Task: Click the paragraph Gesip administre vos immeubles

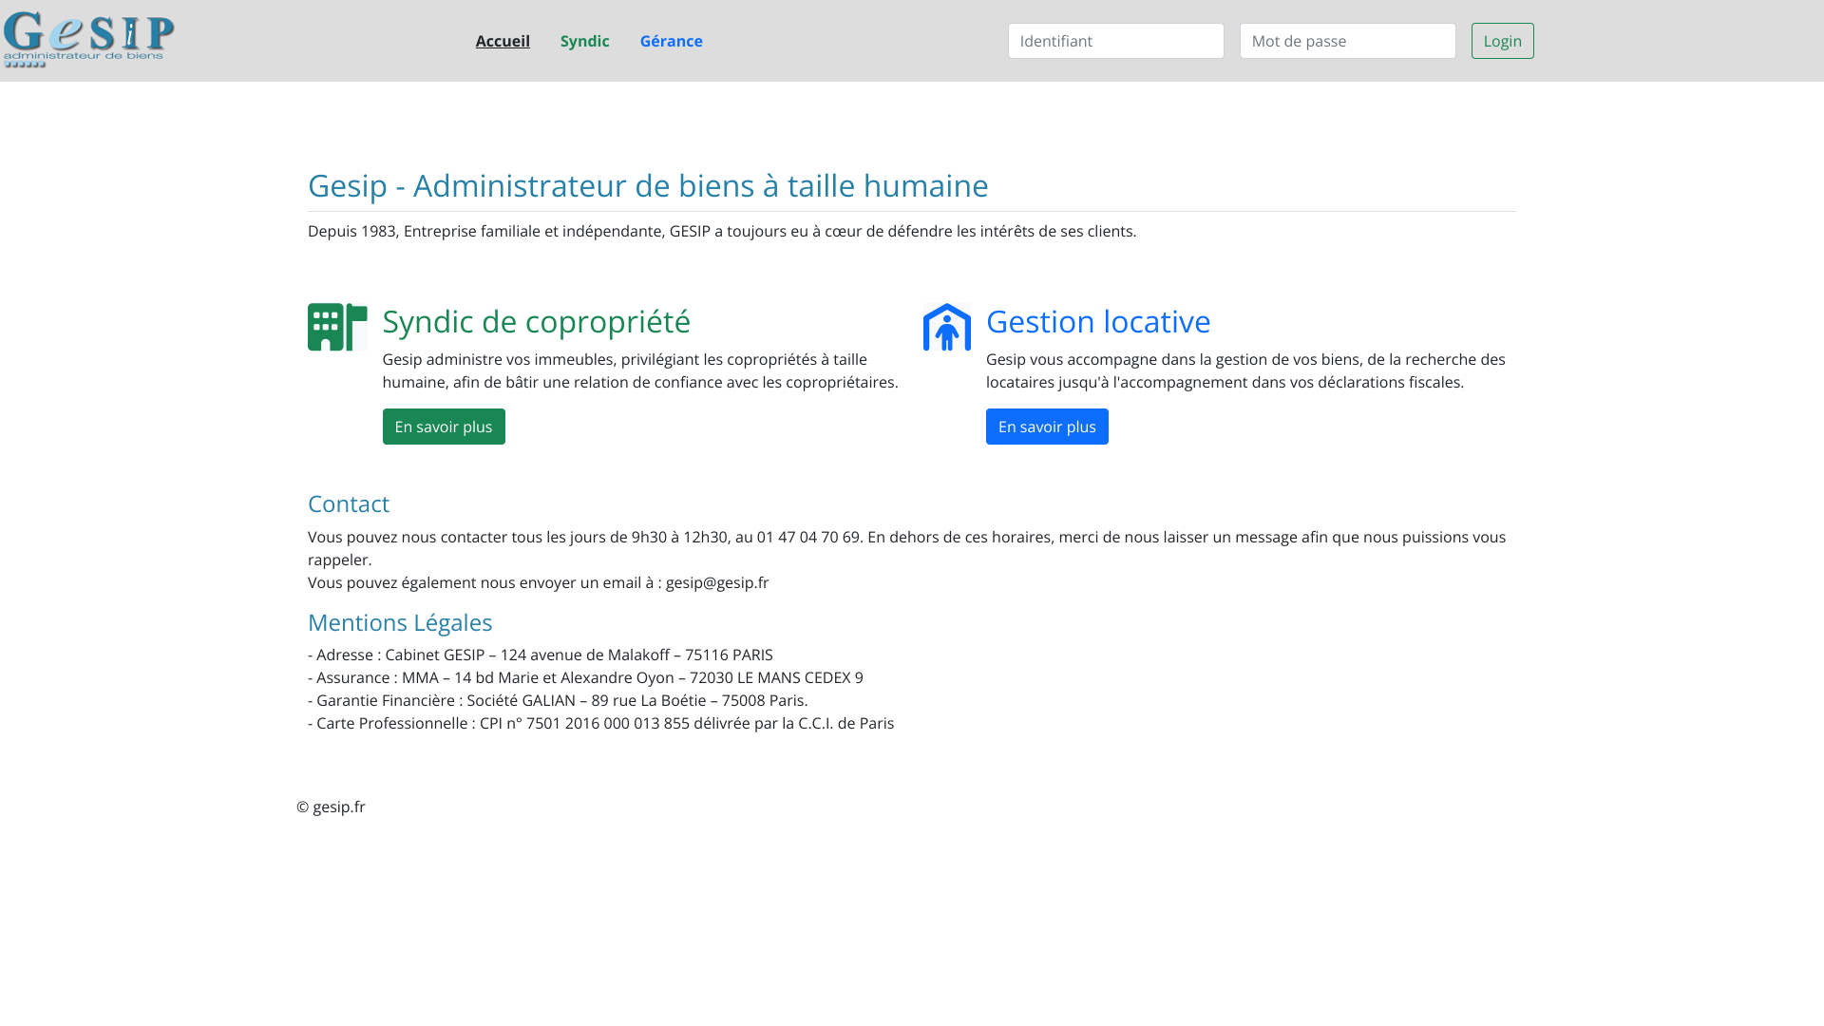Action: click(x=640, y=370)
